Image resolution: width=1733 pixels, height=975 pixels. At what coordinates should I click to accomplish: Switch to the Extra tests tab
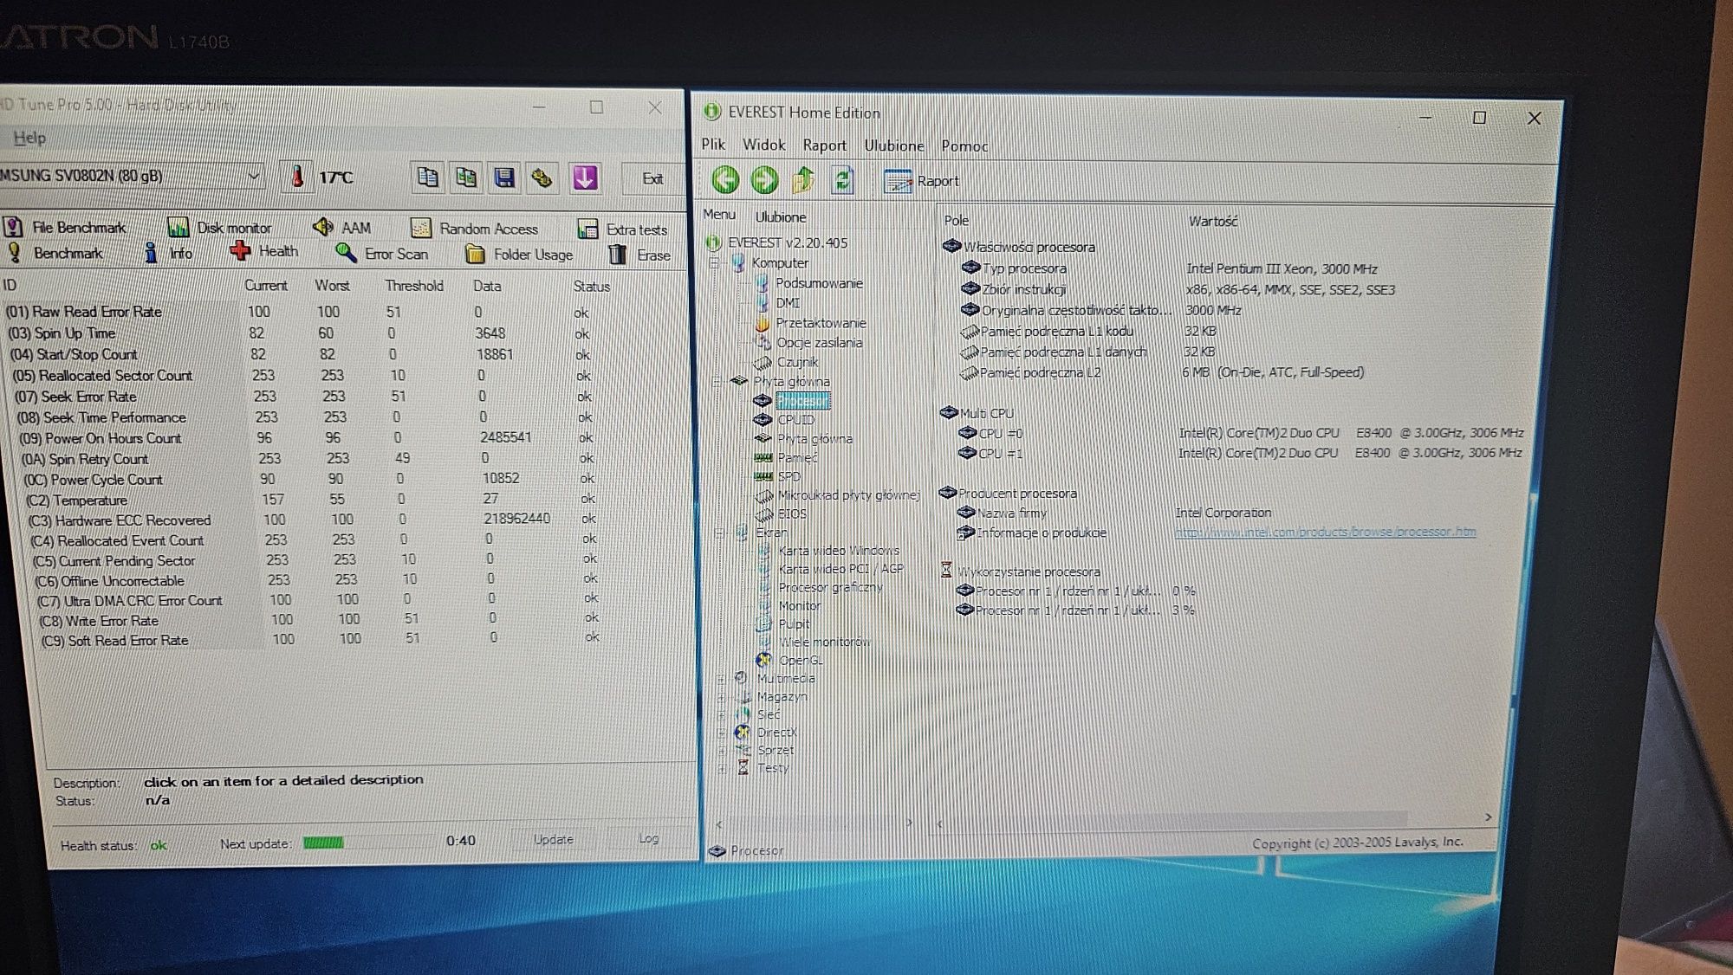point(623,229)
